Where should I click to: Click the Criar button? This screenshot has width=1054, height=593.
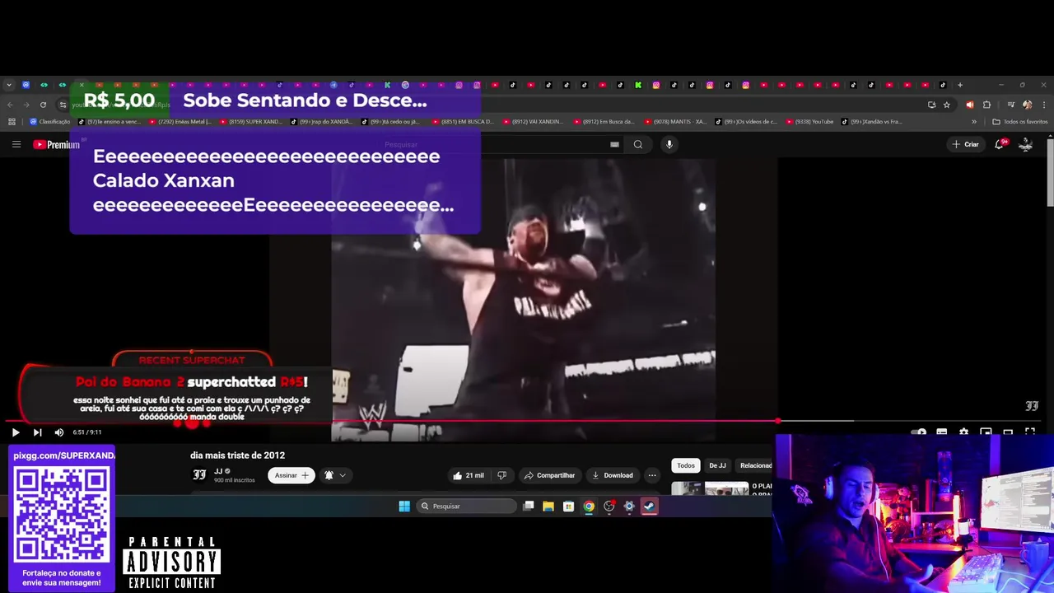tap(966, 144)
